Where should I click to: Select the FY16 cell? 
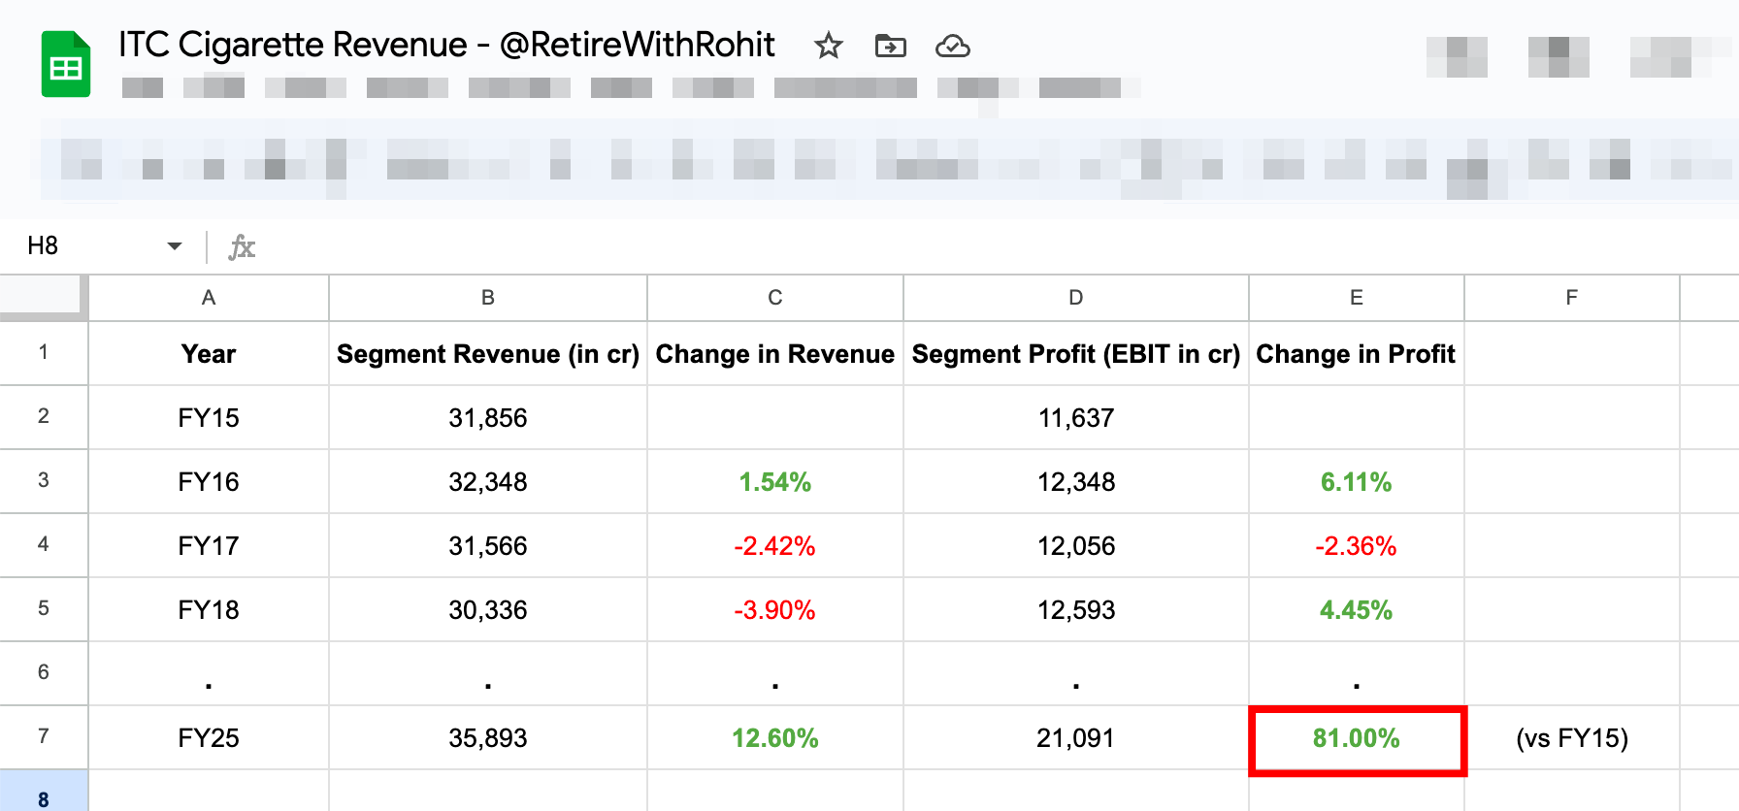point(209,482)
